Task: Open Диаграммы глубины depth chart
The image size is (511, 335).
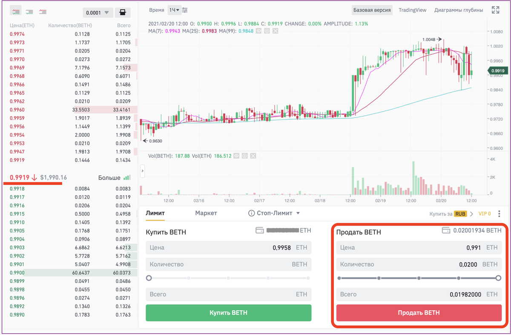Action: (459, 10)
